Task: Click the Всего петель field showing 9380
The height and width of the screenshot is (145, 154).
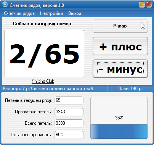Action: point(69,123)
